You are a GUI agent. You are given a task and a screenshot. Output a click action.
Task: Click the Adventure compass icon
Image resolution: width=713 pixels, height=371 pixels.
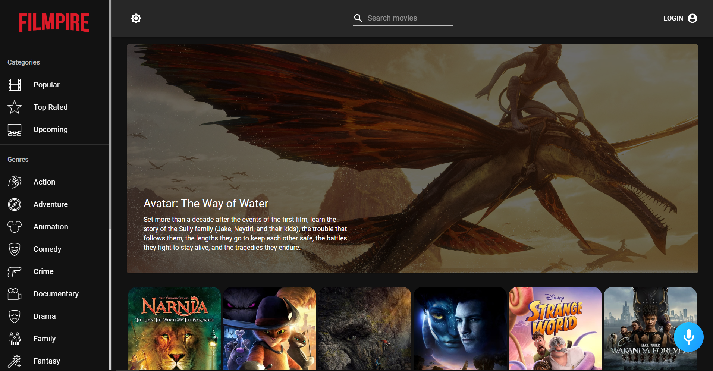click(x=15, y=204)
